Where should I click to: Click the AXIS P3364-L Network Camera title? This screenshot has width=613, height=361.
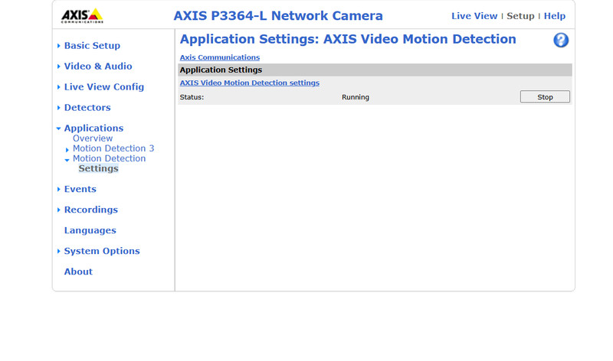coord(278,15)
